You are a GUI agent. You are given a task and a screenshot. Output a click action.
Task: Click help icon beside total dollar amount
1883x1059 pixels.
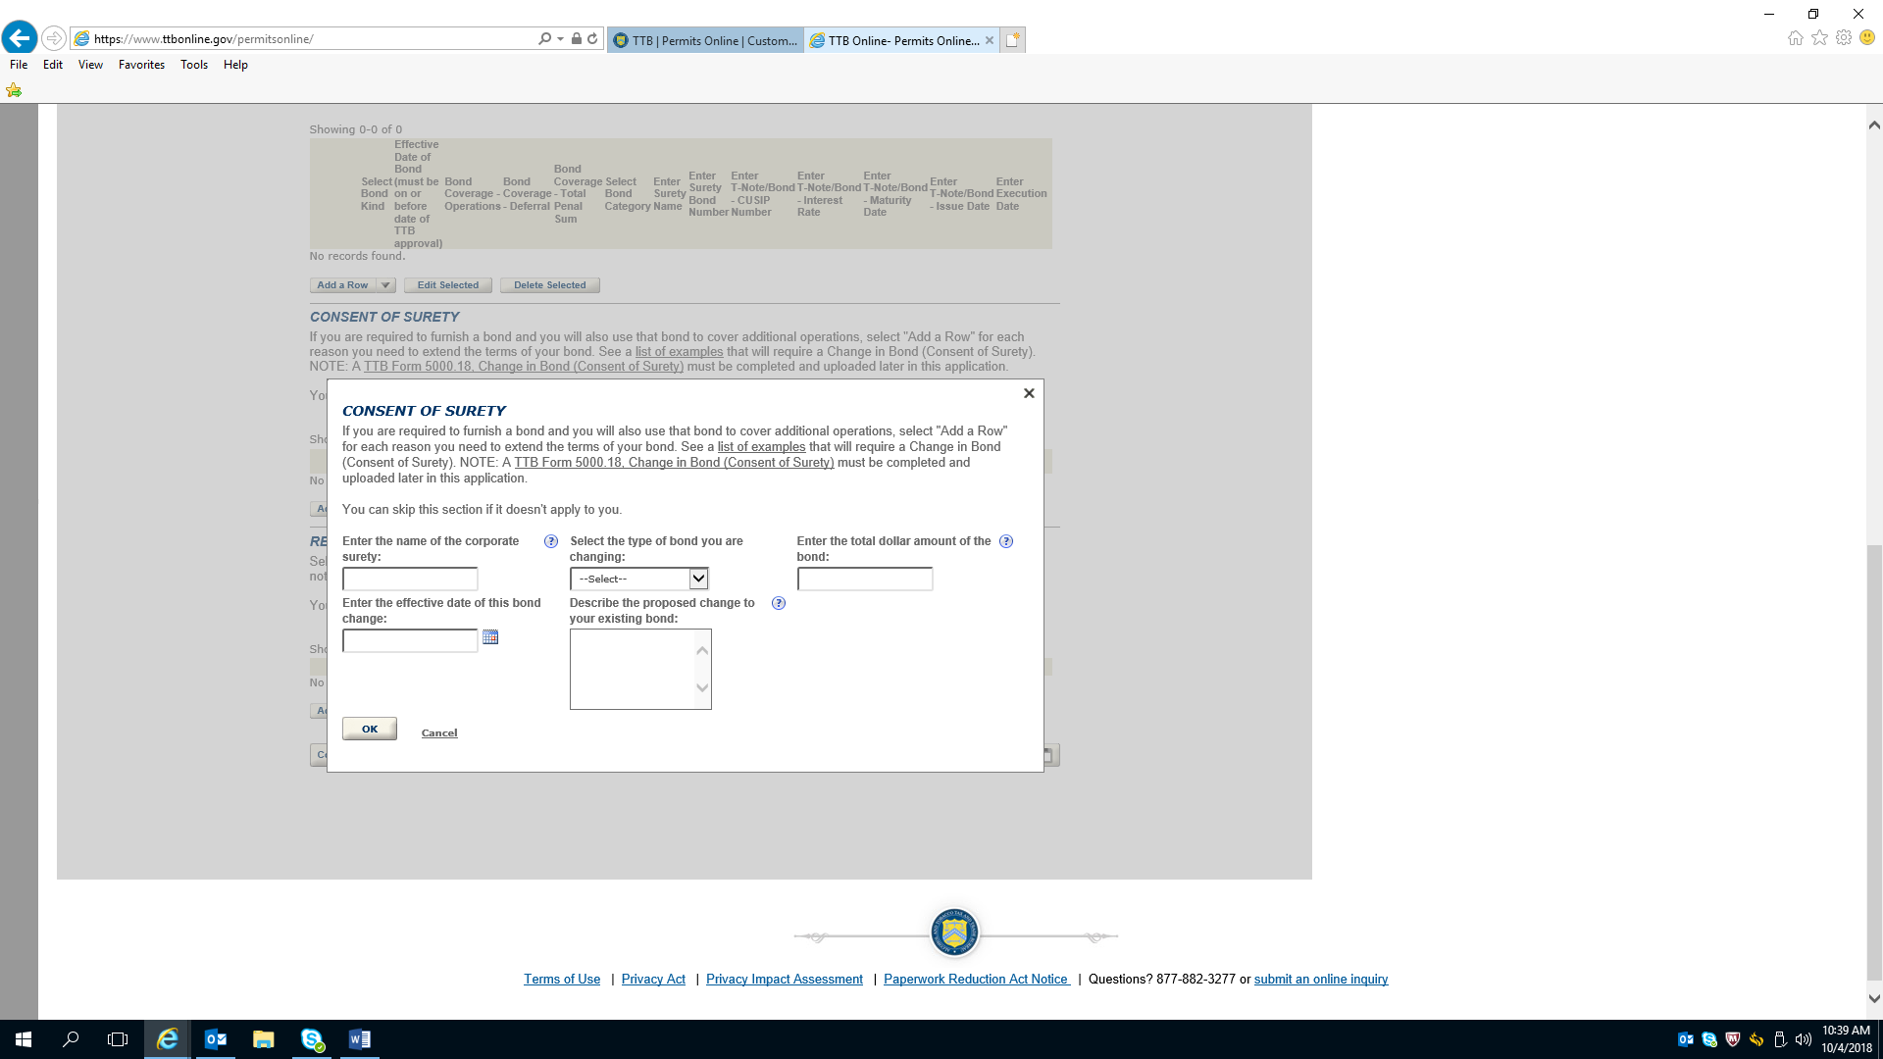click(1006, 541)
